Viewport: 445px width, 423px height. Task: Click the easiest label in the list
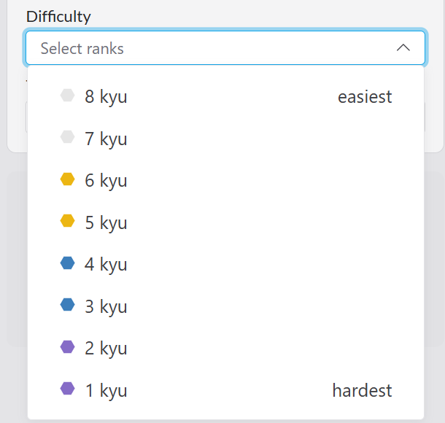click(365, 97)
